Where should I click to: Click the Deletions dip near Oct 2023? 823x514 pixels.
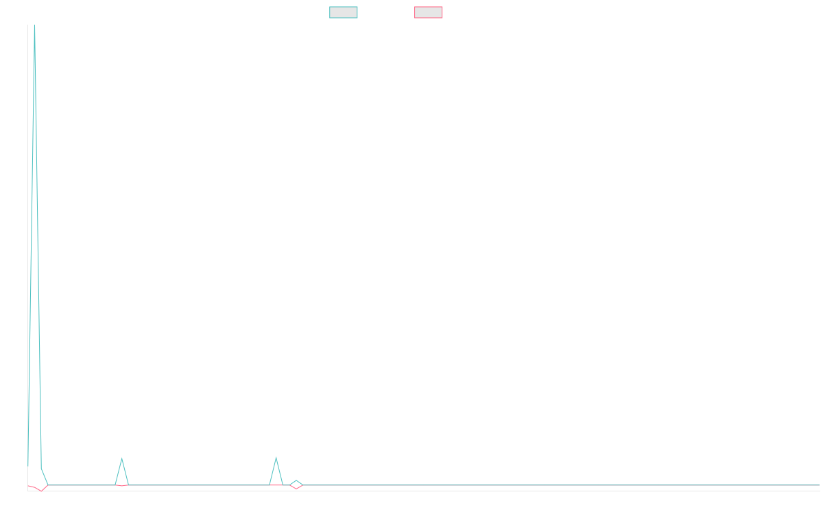(40, 491)
